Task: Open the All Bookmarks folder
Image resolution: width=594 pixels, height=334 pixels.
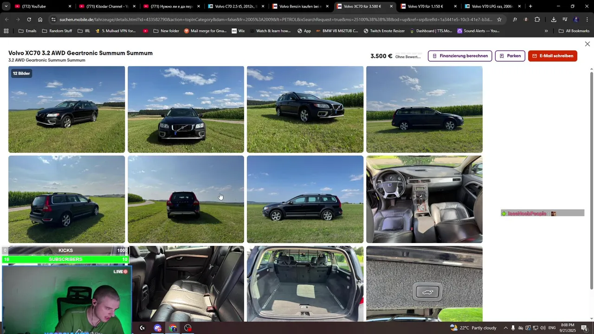Action: pyautogui.click(x=574, y=31)
